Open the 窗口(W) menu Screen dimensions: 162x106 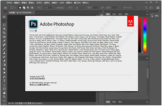pos(77,3)
